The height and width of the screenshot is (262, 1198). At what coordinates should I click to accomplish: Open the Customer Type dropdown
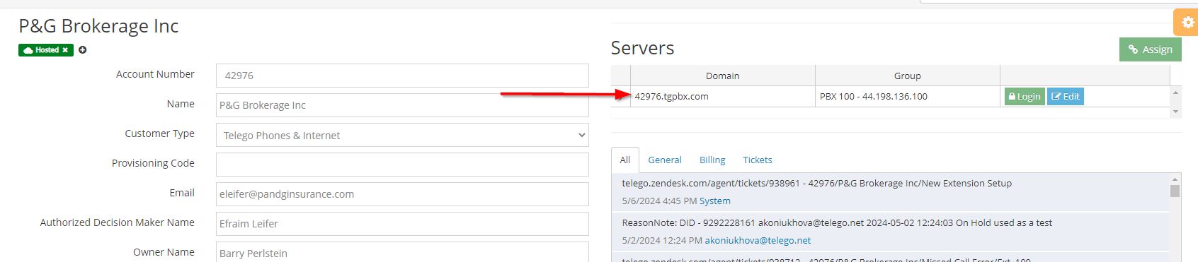(402, 135)
